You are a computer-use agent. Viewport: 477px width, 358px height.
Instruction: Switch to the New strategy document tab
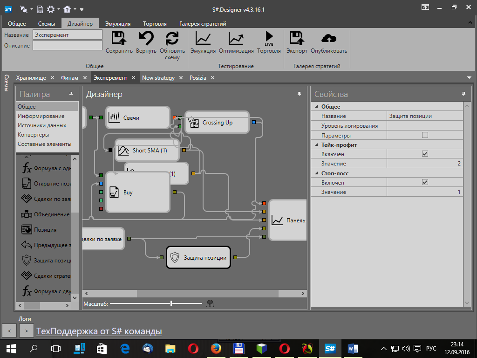coord(158,78)
